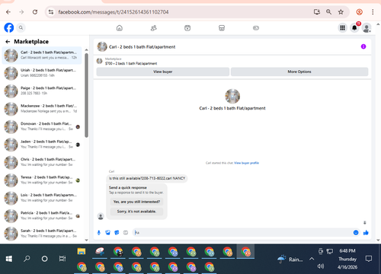381x274 pixels.
Task: Open conversation with Patricia
Action: point(42,215)
